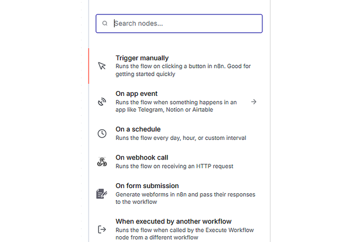Screen dimensions: 352x242
Task: Select When executed by another workflow
Action: point(173,221)
